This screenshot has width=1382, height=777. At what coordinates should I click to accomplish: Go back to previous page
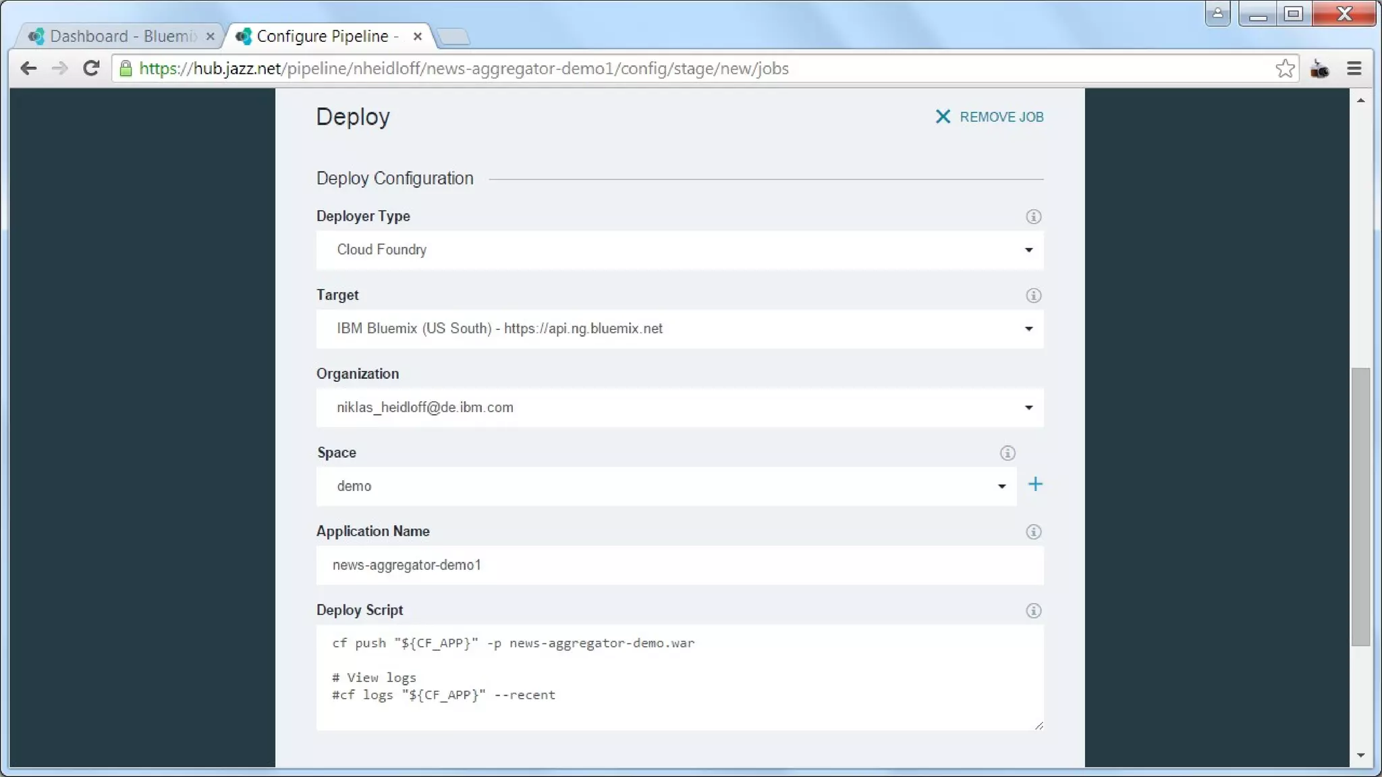point(28,69)
